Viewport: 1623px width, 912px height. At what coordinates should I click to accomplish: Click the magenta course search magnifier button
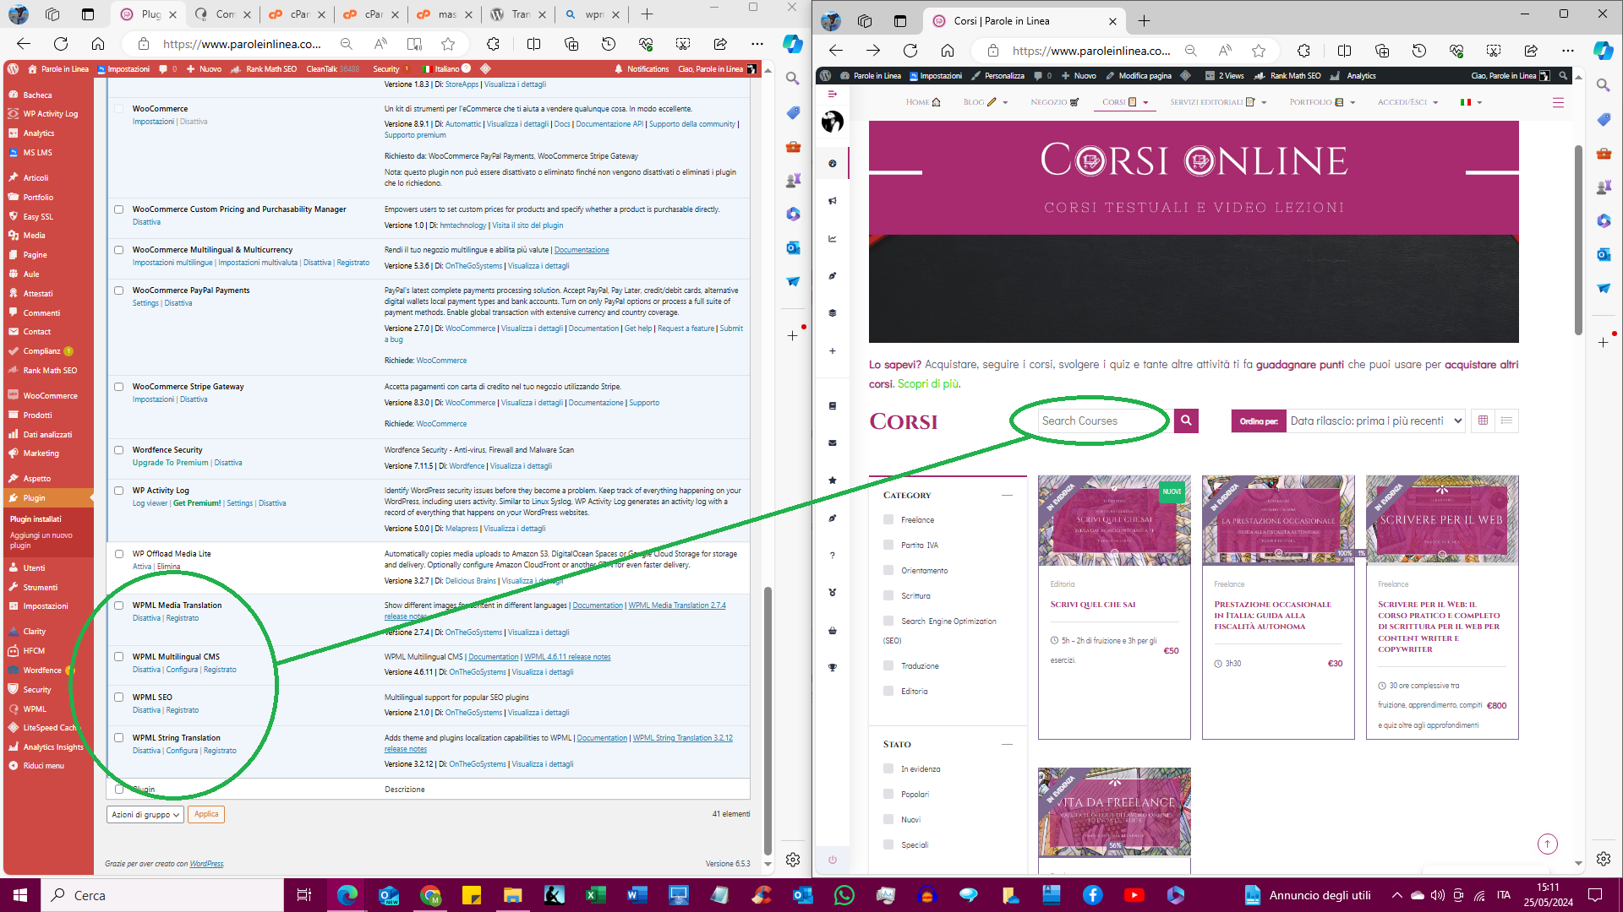[x=1186, y=421]
